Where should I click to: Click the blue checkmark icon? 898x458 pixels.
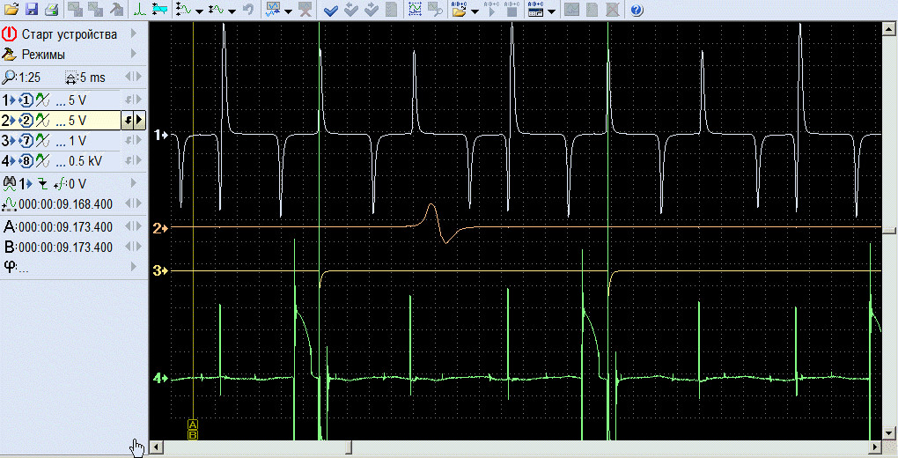[x=330, y=9]
